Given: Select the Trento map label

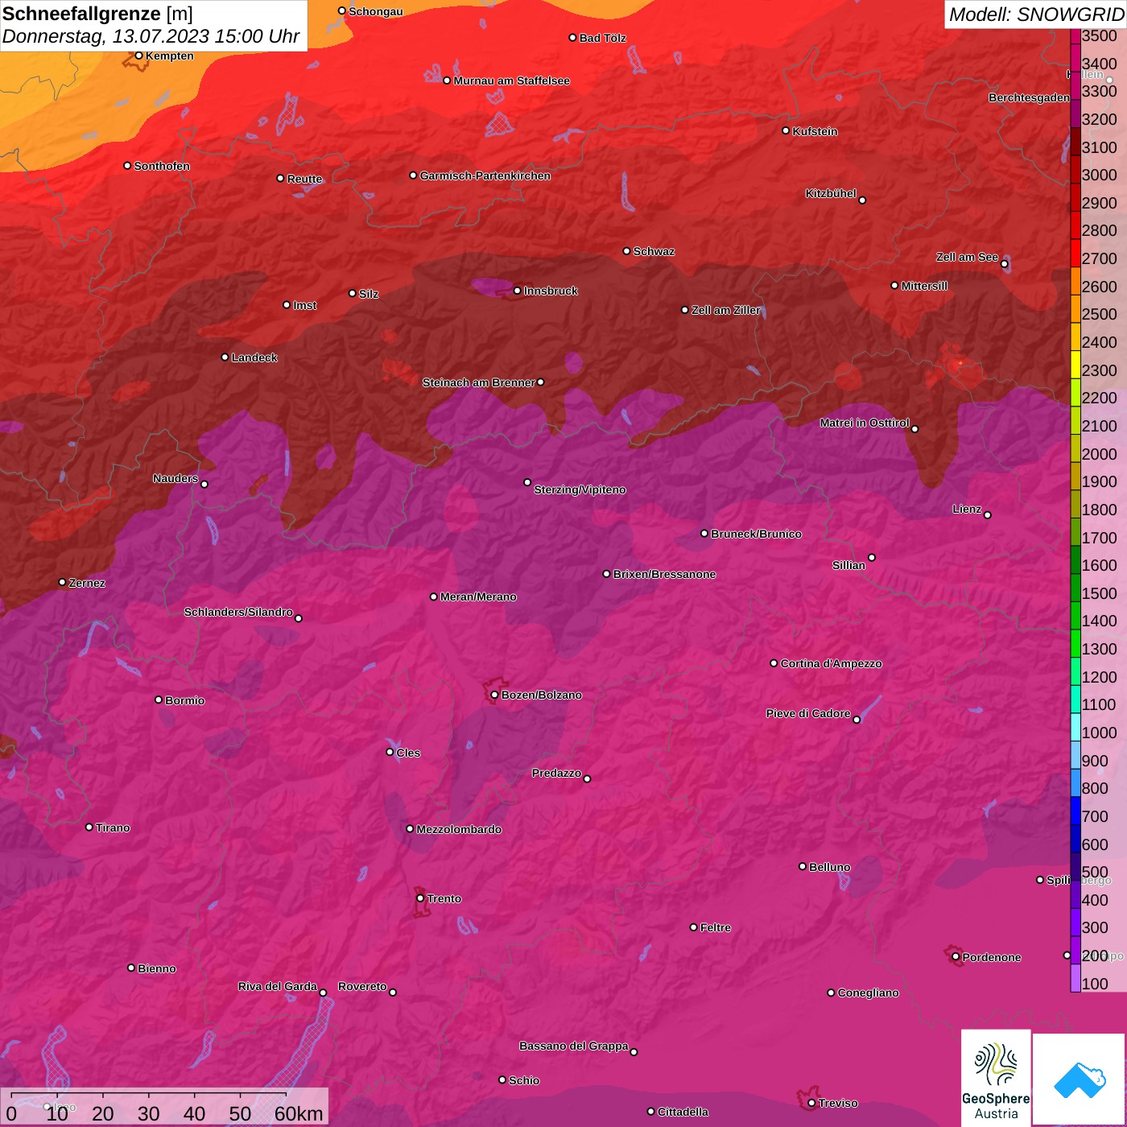Looking at the screenshot, I should click(x=444, y=898).
